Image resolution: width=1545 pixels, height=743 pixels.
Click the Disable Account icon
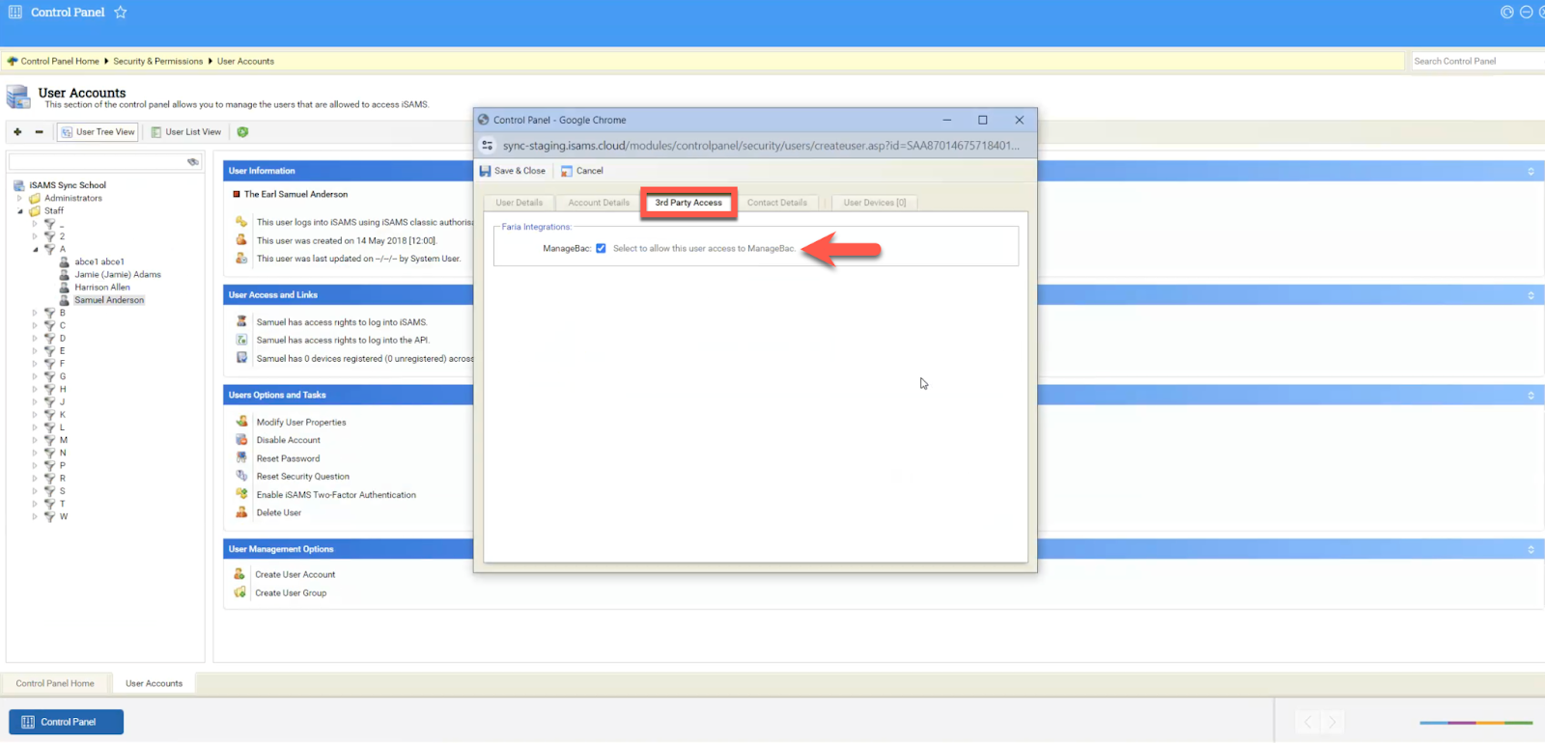point(241,440)
